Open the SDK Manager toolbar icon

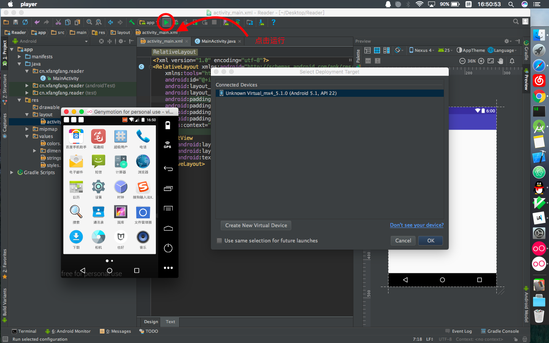click(262, 22)
